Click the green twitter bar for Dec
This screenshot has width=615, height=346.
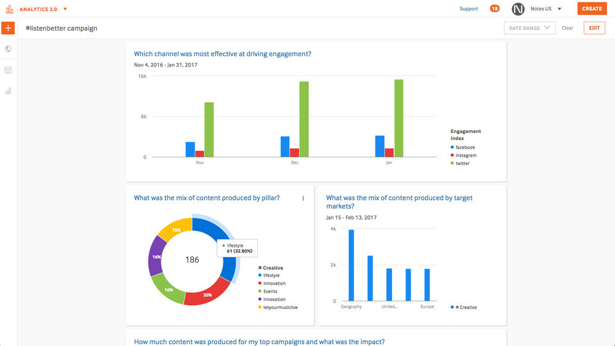(304, 120)
